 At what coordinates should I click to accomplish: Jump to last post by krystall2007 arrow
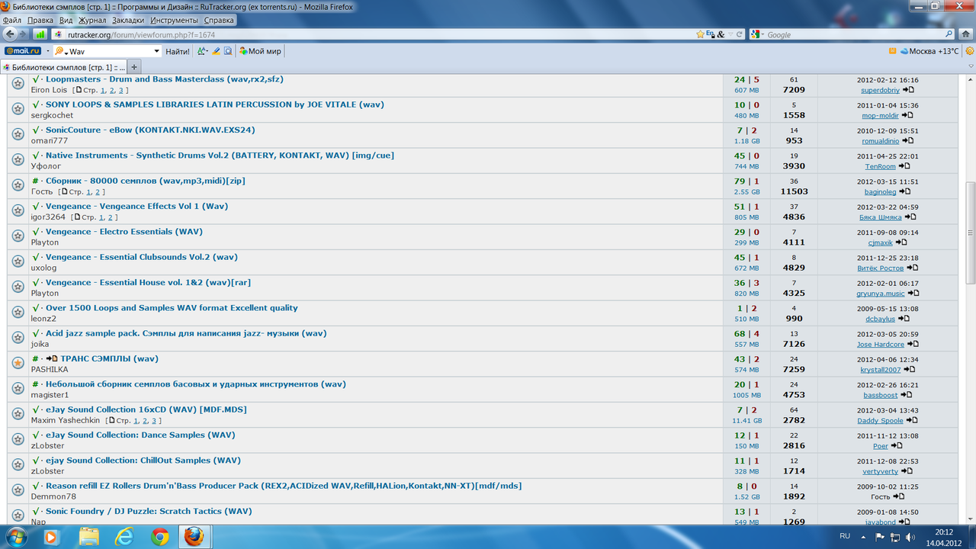pyautogui.click(x=909, y=370)
